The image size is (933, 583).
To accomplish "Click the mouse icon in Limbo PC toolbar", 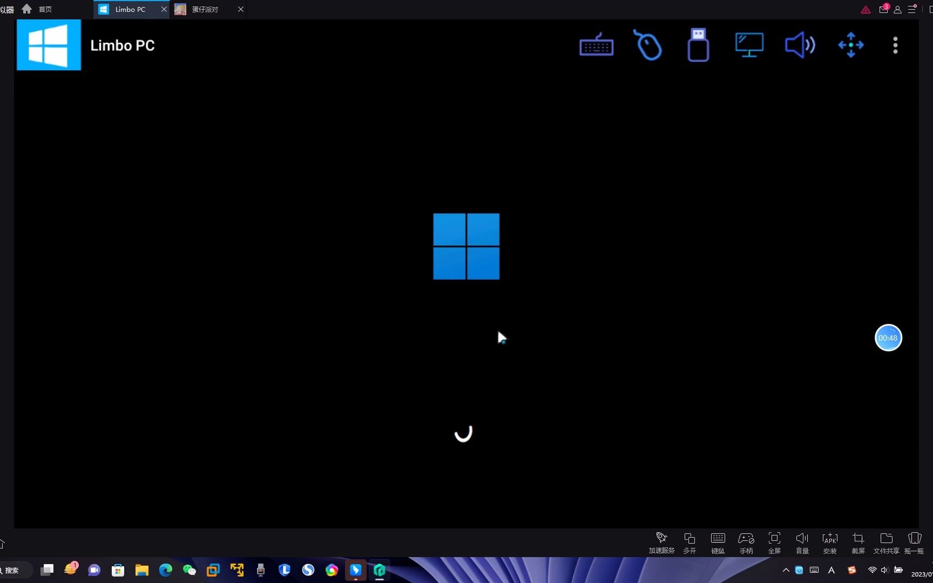I will coord(647,45).
